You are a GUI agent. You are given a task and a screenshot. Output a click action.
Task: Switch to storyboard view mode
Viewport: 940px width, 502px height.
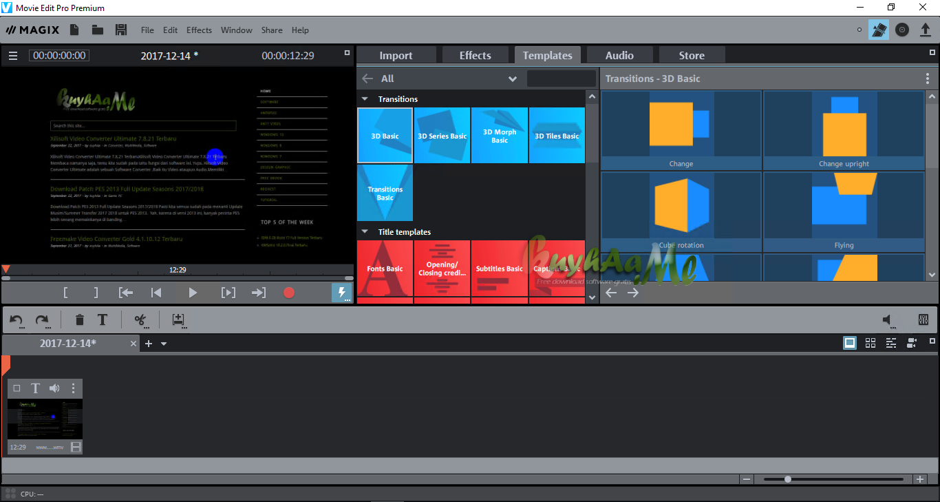[850, 343]
